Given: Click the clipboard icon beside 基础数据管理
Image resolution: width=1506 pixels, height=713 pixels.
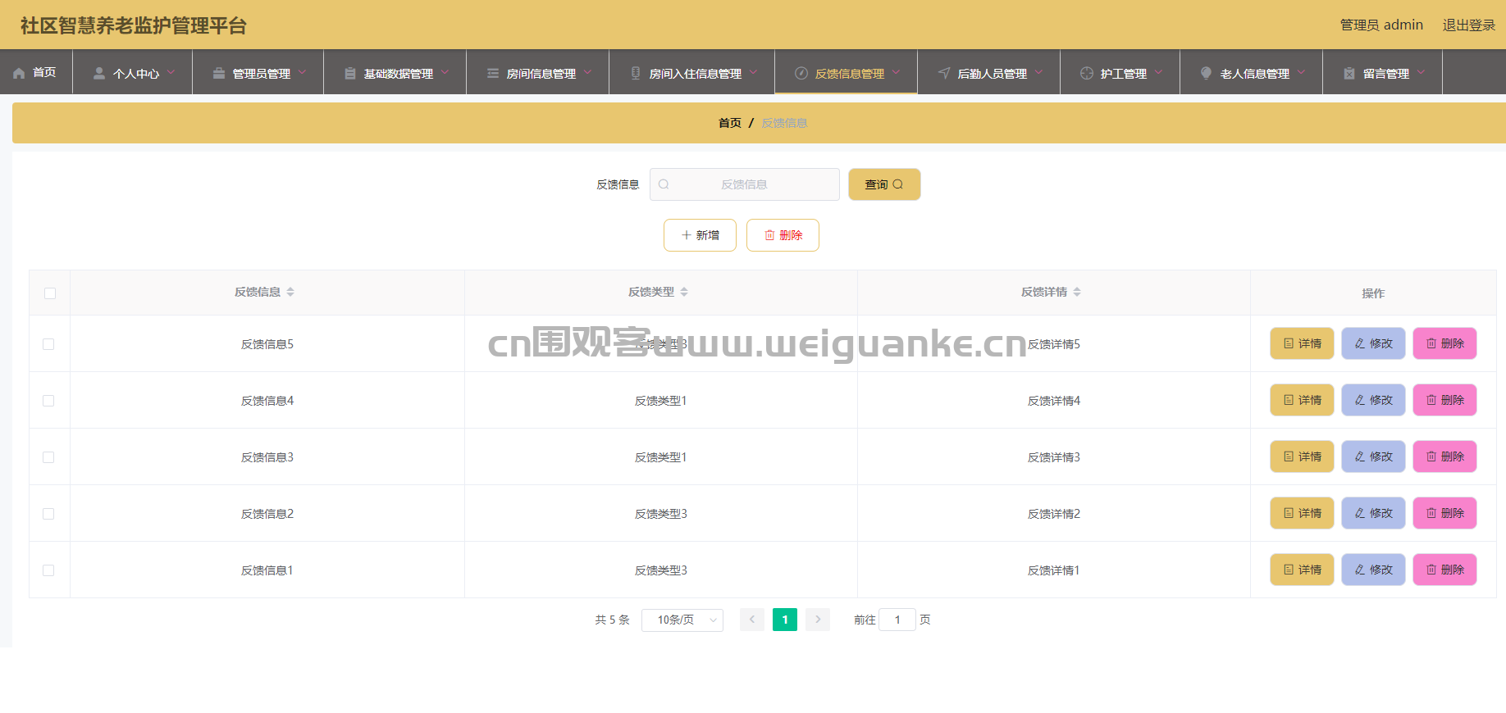Looking at the screenshot, I should [350, 73].
